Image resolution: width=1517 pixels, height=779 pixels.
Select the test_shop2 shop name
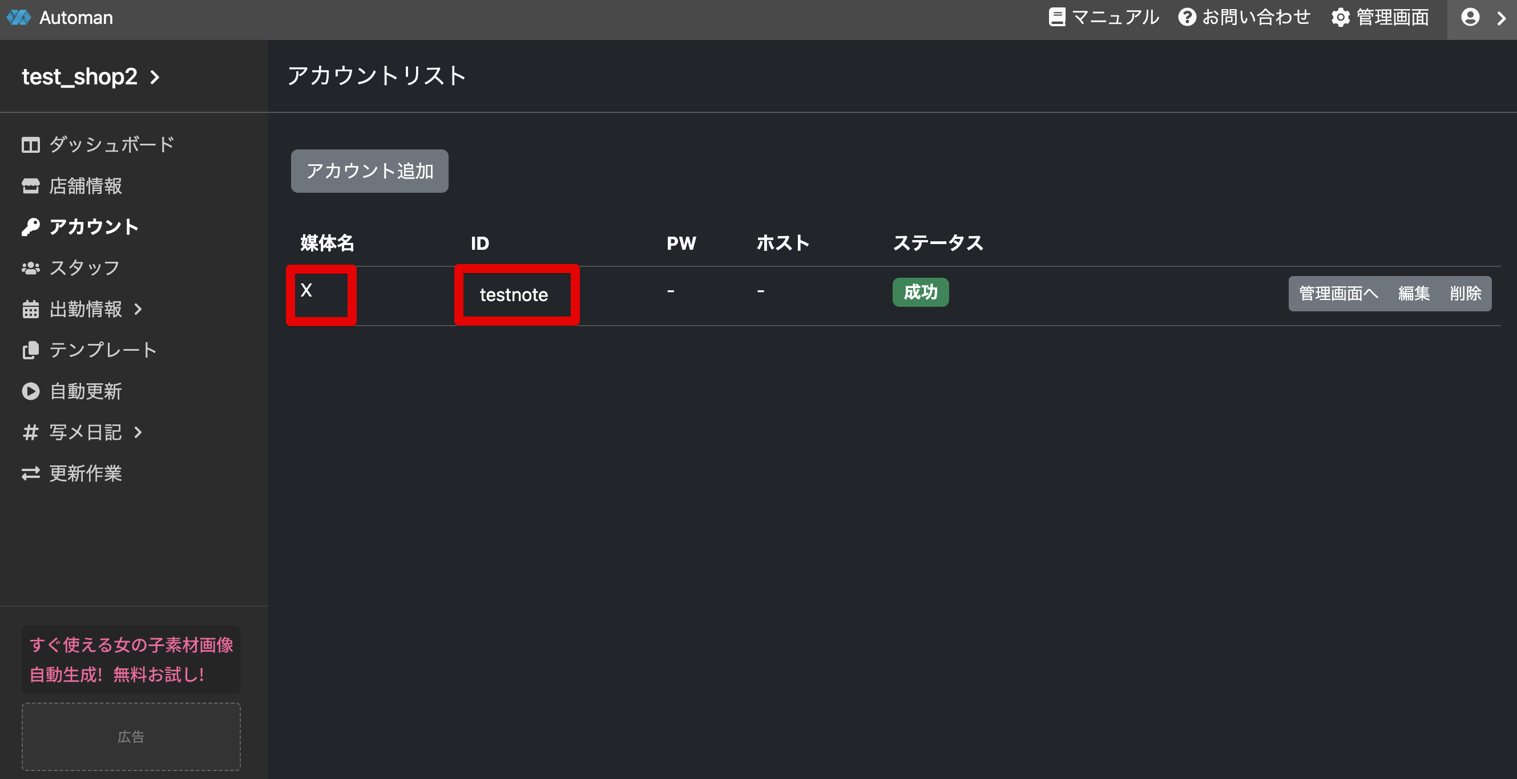pyautogui.click(x=79, y=76)
